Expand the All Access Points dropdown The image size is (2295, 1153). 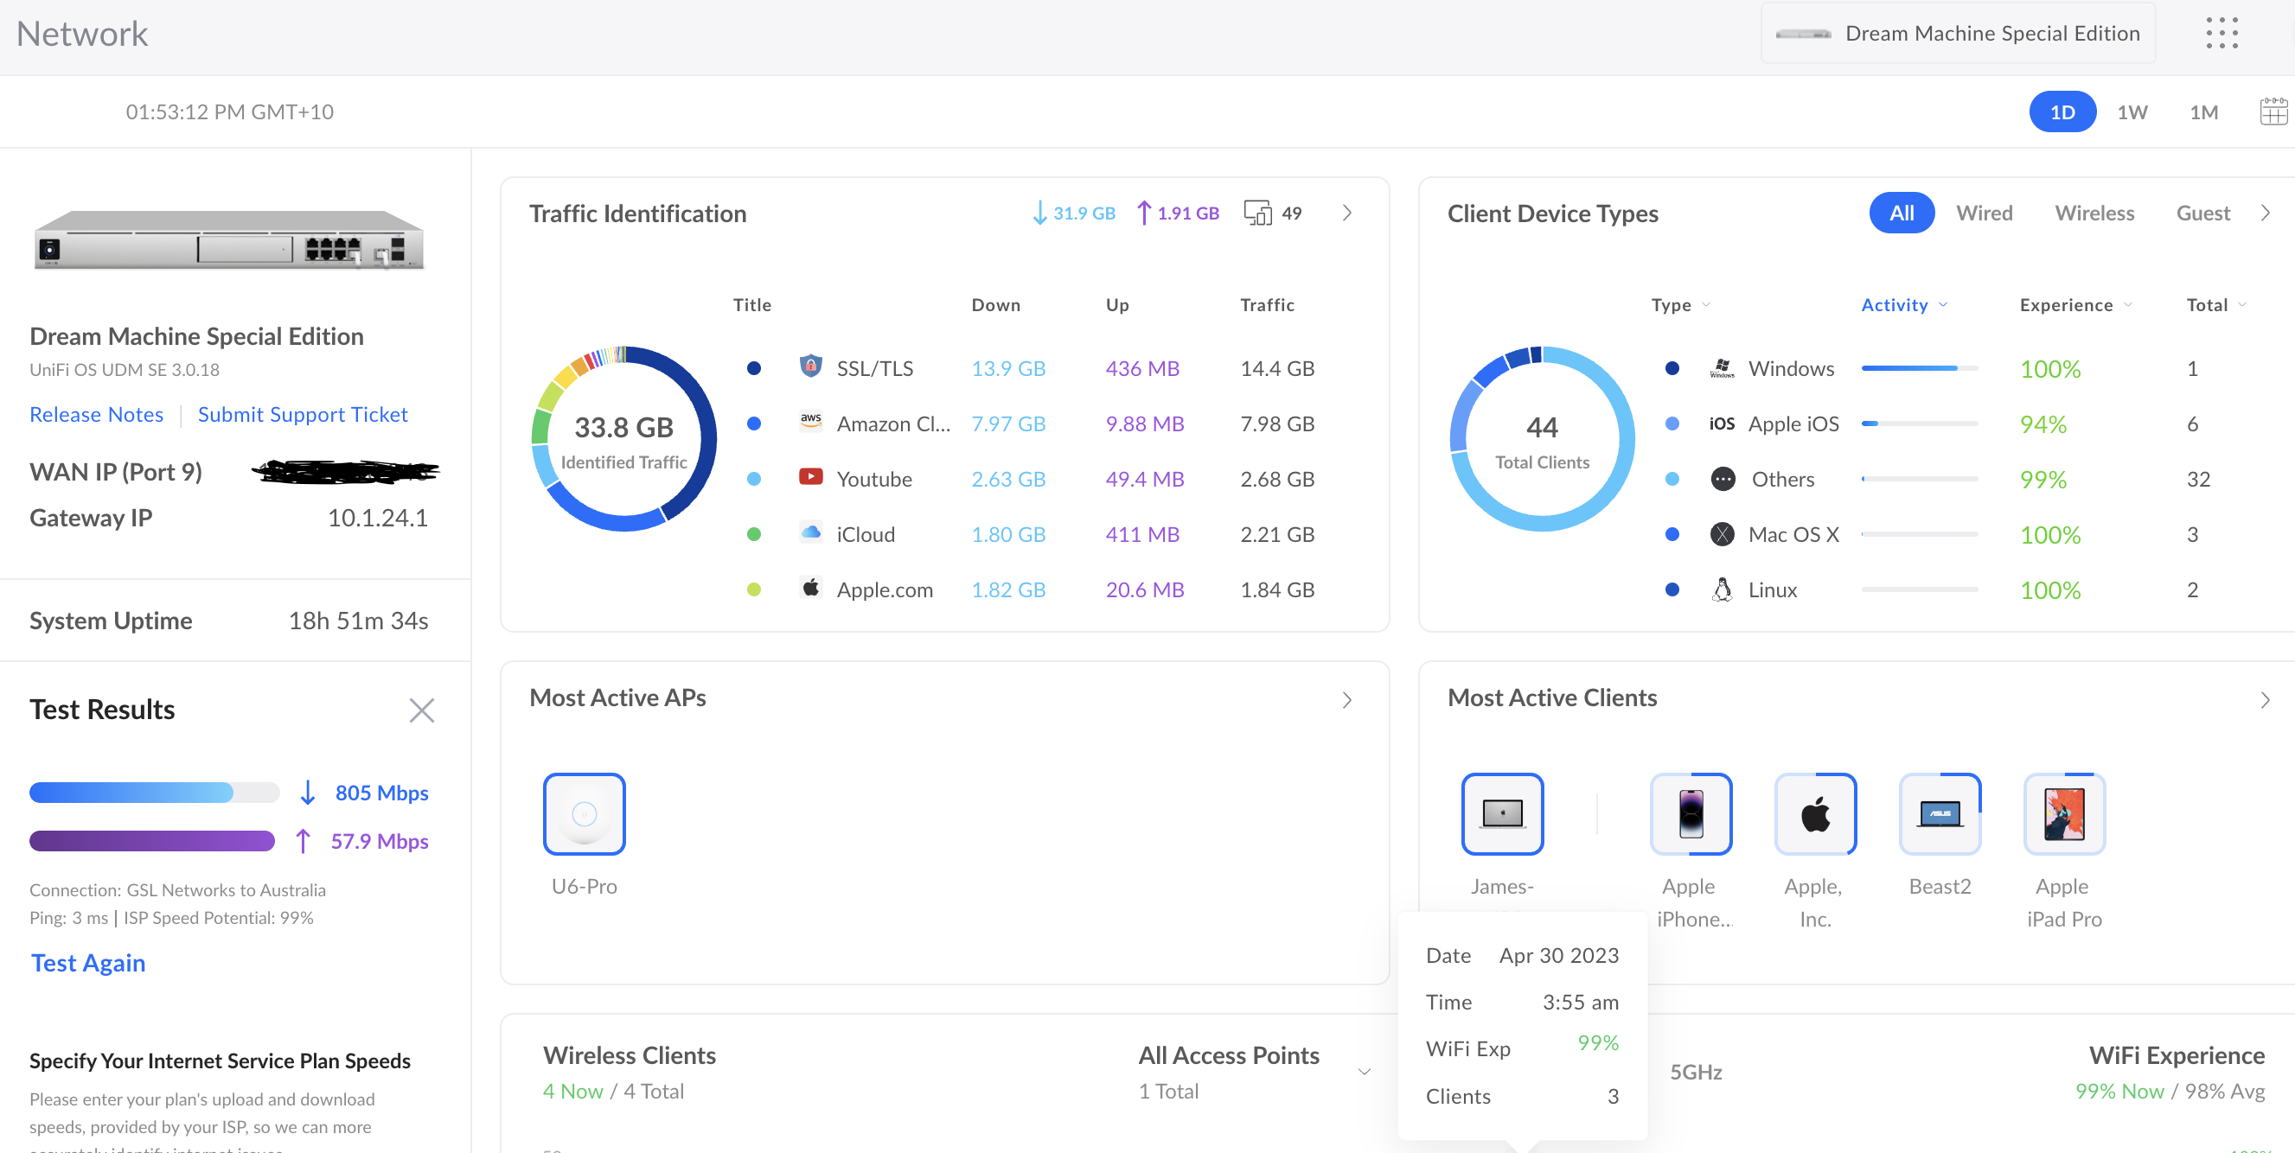tap(1363, 1071)
